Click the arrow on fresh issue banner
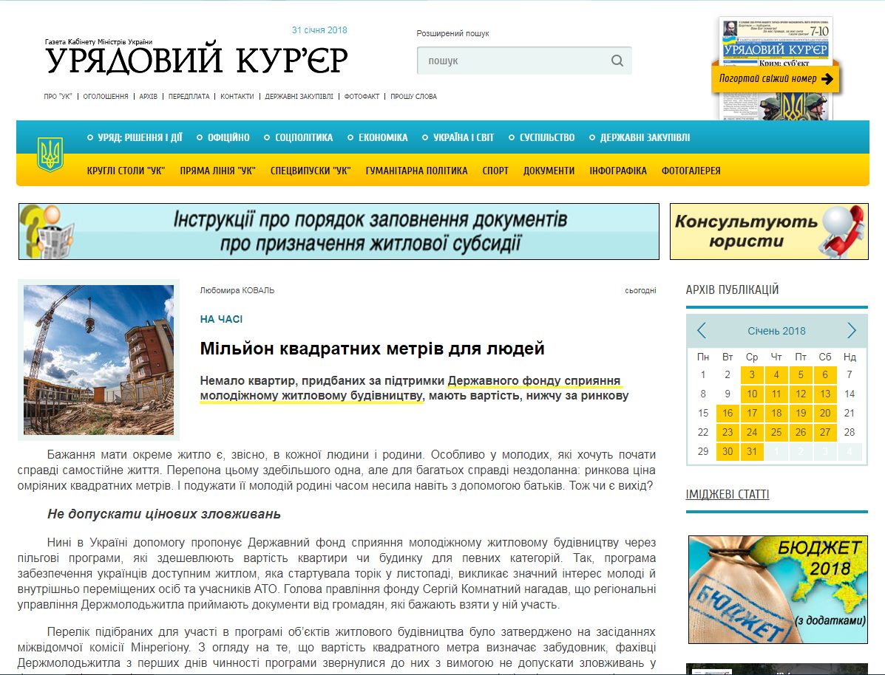Viewport: 885px width, 675px height. [827, 79]
